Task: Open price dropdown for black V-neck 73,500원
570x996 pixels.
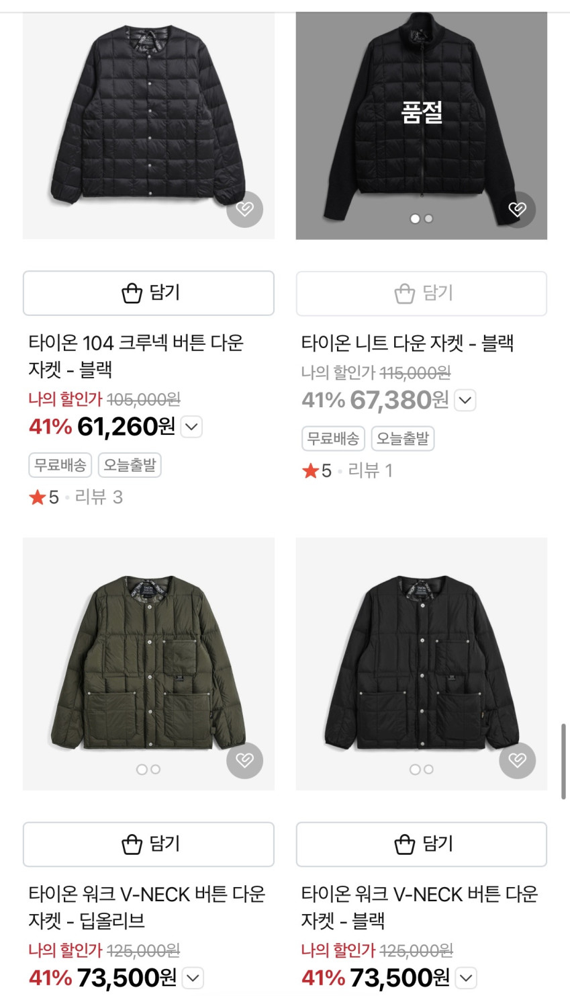Action: [x=466, y=978]
